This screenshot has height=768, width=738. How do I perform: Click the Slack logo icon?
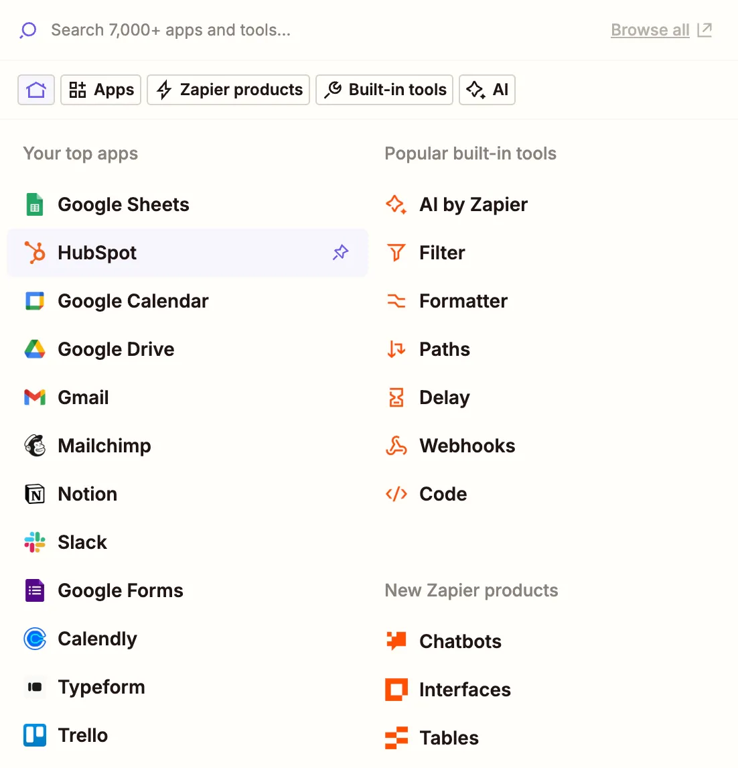(x=35, y=542)
